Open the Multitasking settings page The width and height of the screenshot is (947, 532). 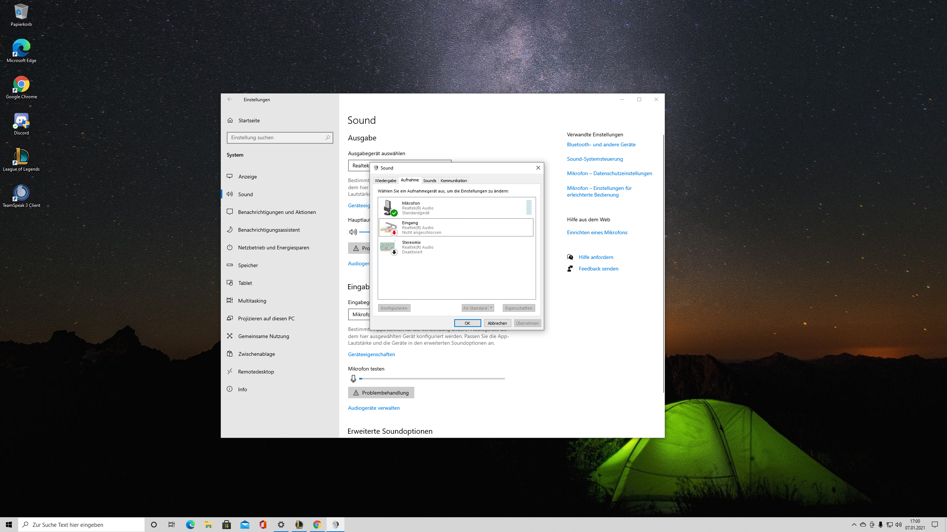pos(252,300)
